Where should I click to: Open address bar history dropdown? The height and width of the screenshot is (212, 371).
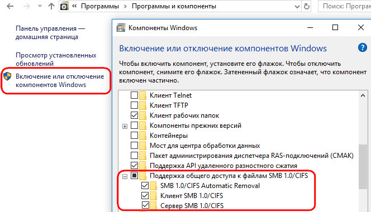(x=297, y=6)
